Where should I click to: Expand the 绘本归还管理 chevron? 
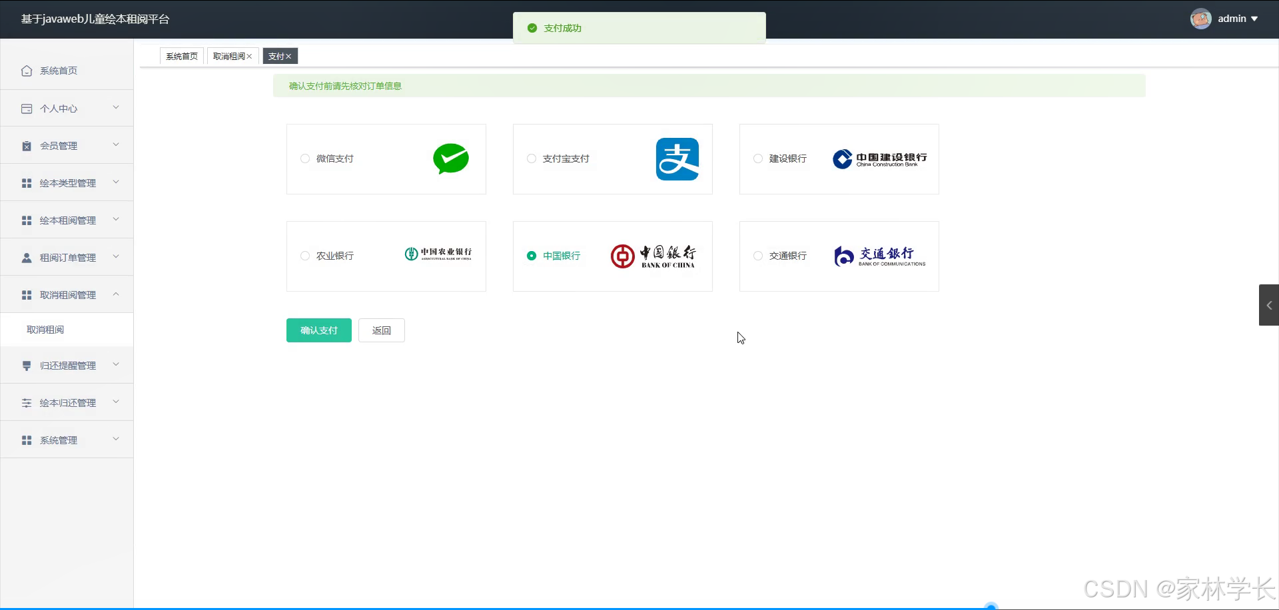point(116,402)
